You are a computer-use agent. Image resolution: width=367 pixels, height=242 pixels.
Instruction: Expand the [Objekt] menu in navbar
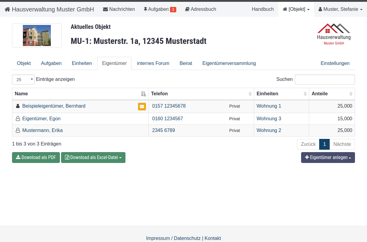pyautogui.click(x=296, y=9)
